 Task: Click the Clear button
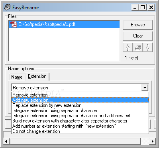coord(138,36)
